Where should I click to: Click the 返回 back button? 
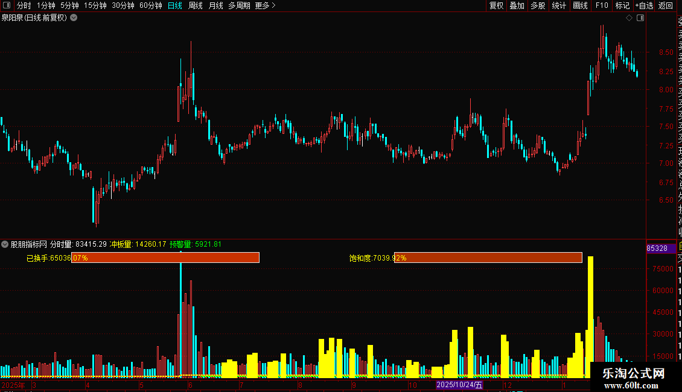[666, 5]
